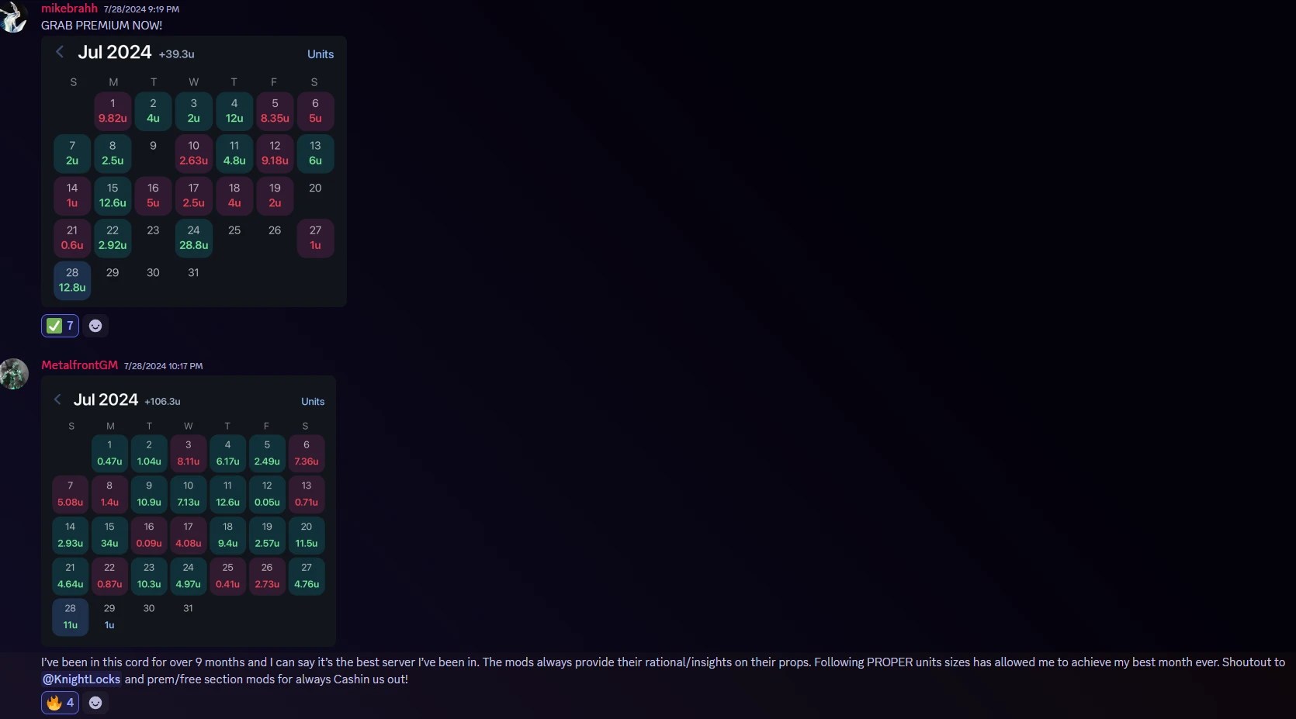Click the Jul 2024 title with +106.3u
The width and height of the screenshot is (1296, 719).
pyautogui.click(x=106, y=399)
